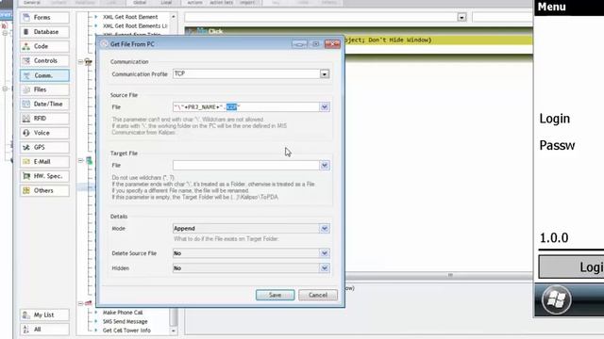The width and height of the screenshot is (604, 339).
Task: Select the Date/Time category button
Action: tap(44, 105)
